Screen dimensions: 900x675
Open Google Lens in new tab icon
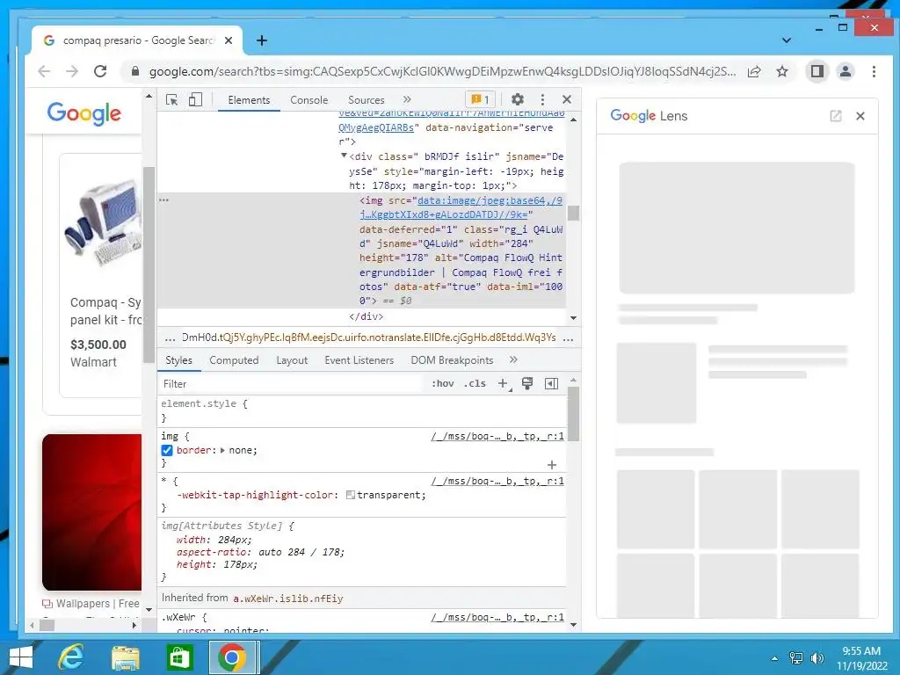(836, 116)
